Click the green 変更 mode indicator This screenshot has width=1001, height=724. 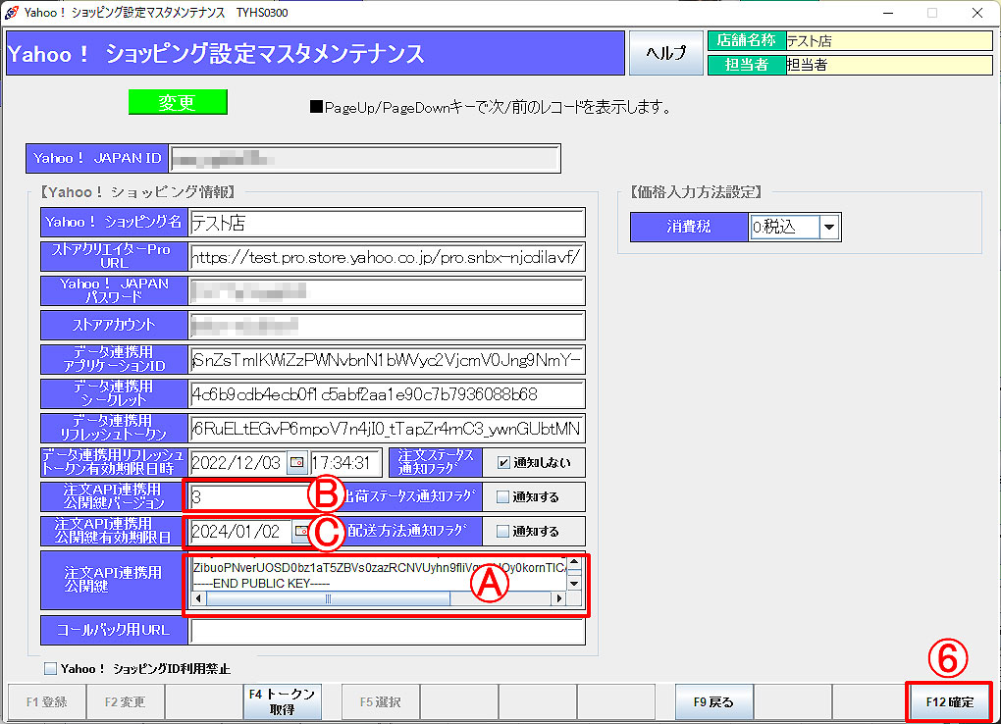pyautogui.click(x=177, y=101)
